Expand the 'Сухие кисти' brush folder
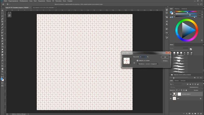 point(170,75)
